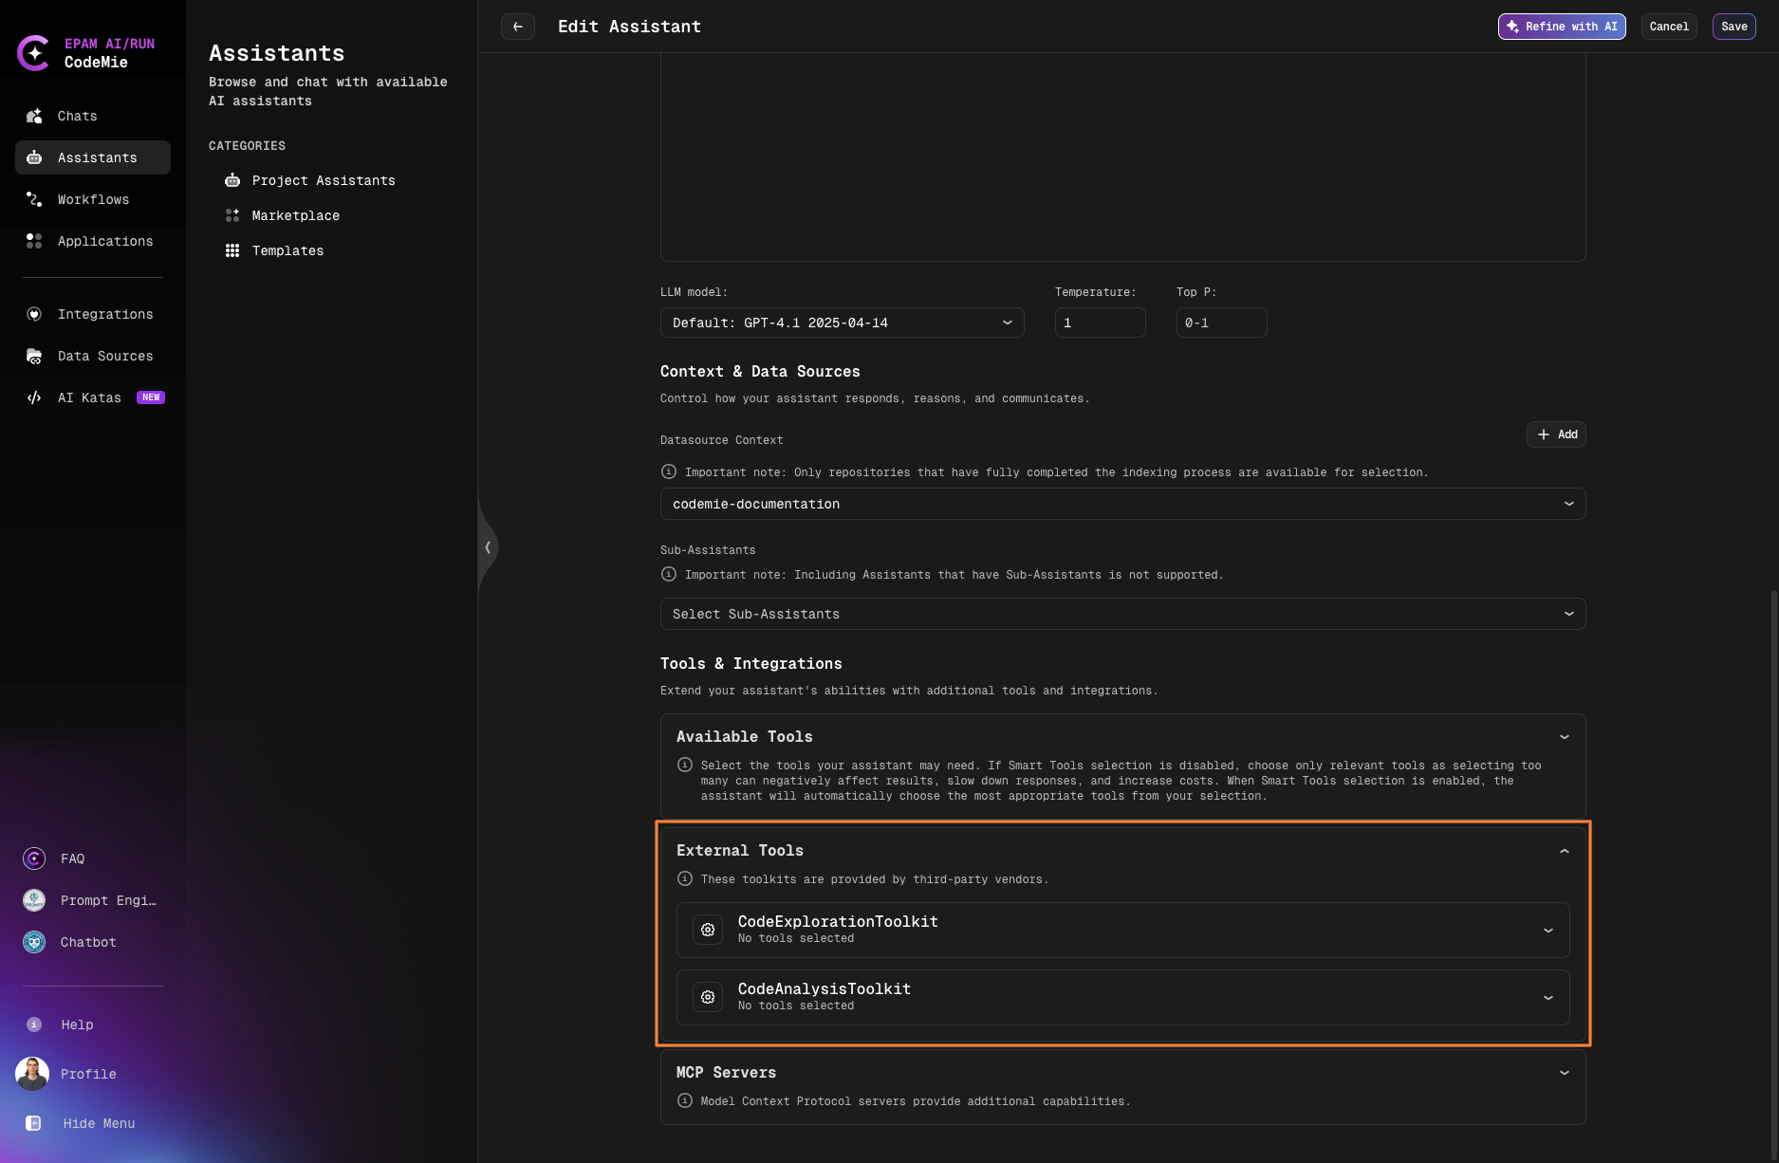The height and width of the screenshot is (1163, 1779).
Task: Expand the CodeExplorationToolkit tools list
Action: pyautogui.click(x=1548, y=930)
